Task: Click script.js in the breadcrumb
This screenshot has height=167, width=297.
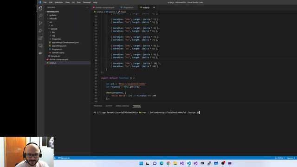Action: point(100,12)
